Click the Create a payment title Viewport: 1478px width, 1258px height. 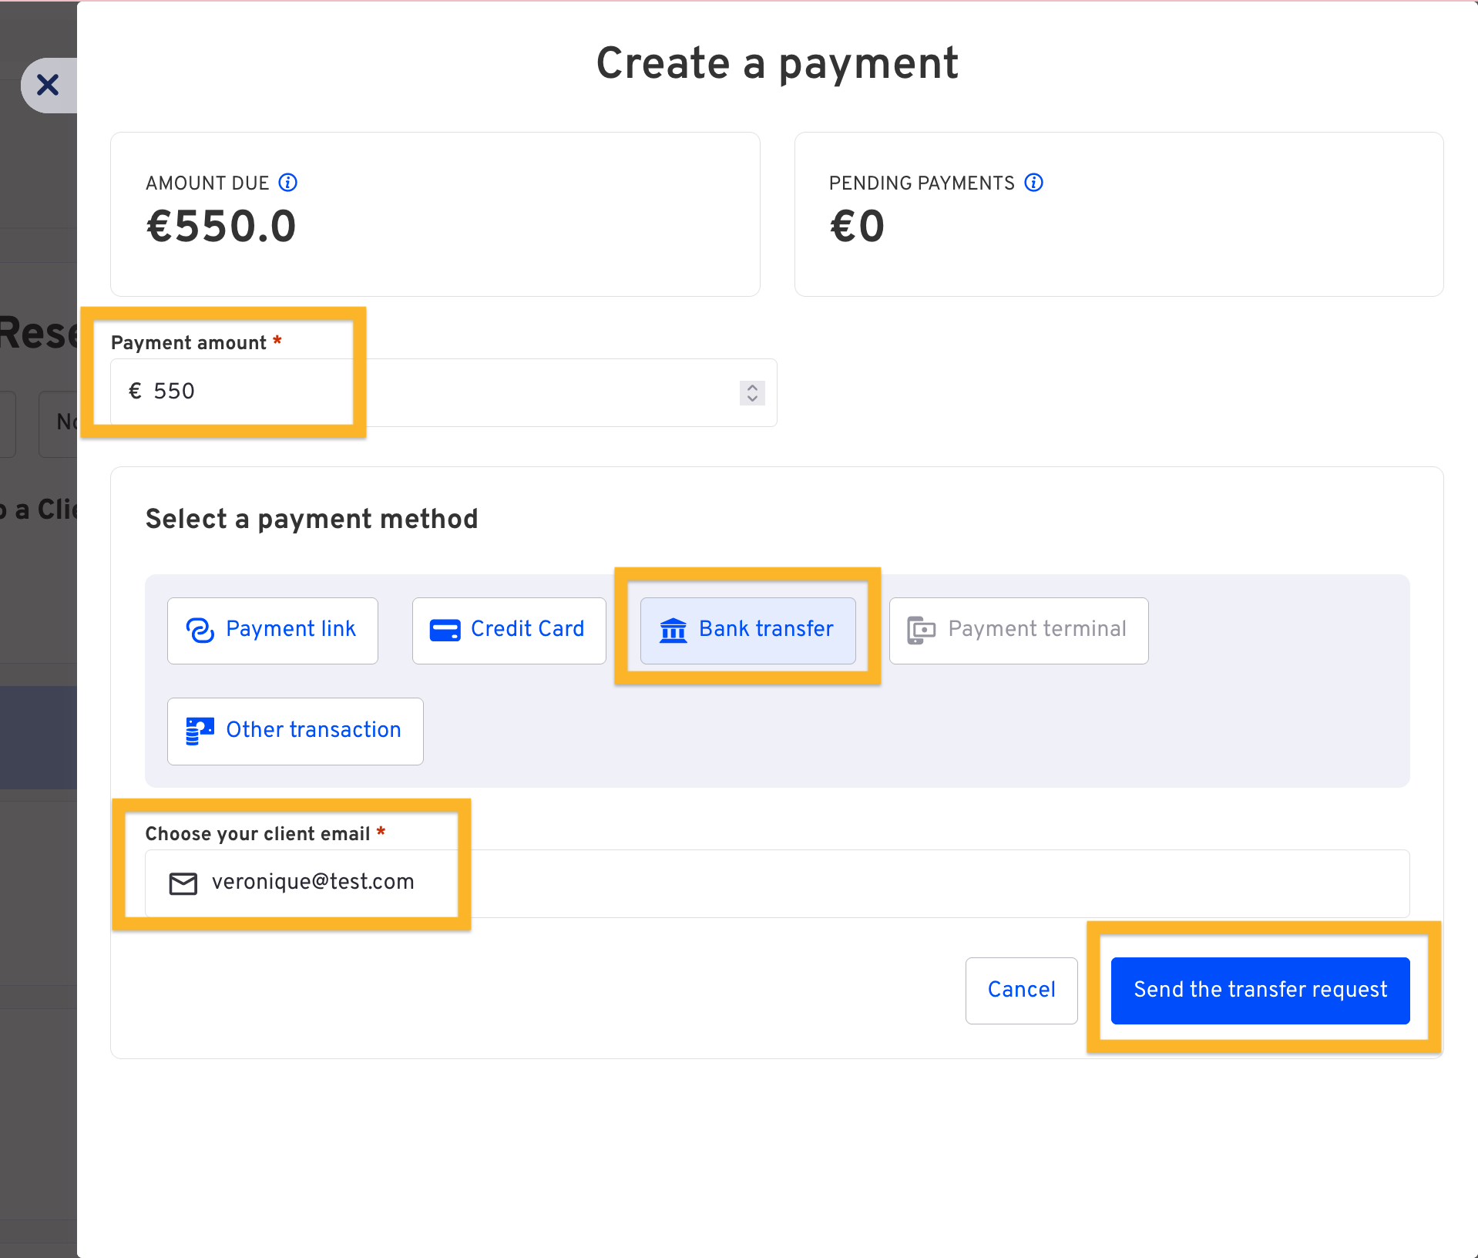[778, 63]
